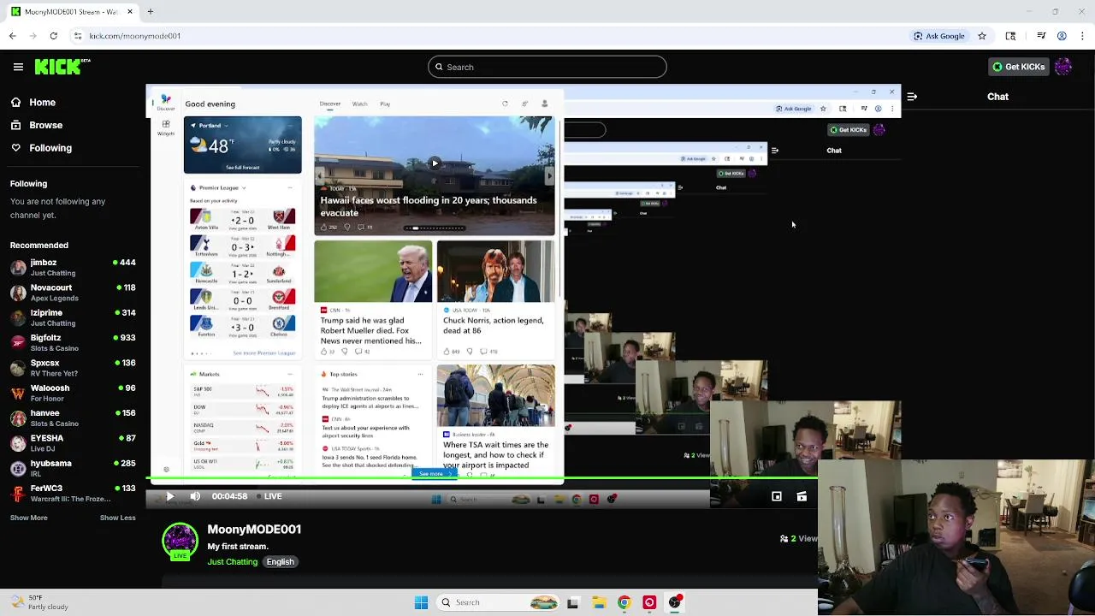Open the Kick hamburger menu
1095x616 pixels.
[18, 67]
